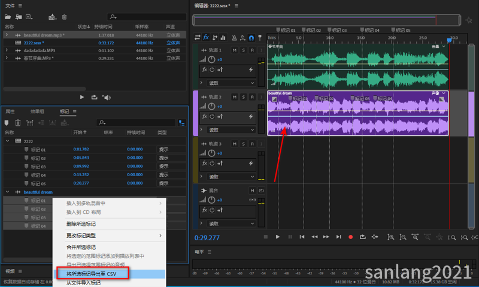Image resolution: width=479 pixels, height=287 pixels.
Task: Switch to the 效果组 tab
Action: (37, 111)
